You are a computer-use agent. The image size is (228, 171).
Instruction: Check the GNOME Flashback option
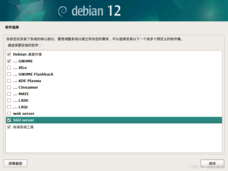(9, 74)
